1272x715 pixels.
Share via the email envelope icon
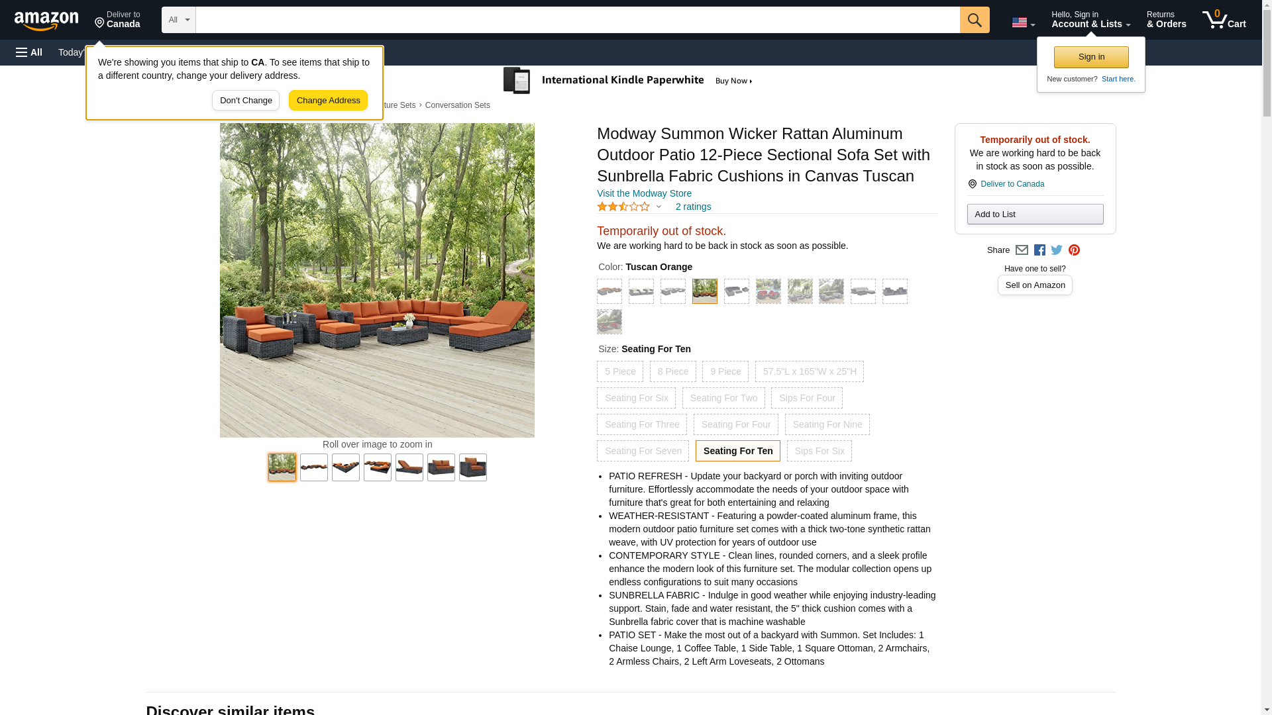click(1022, 250)
